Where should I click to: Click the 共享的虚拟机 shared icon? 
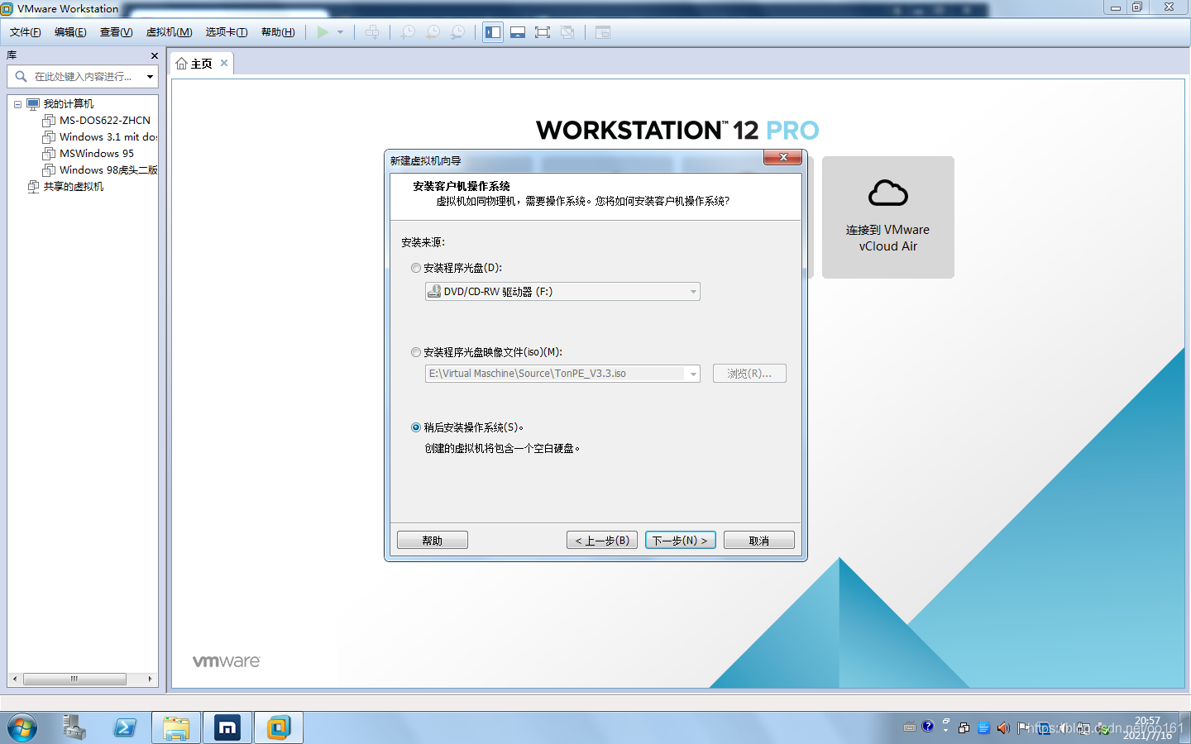(x=33, y=187)
